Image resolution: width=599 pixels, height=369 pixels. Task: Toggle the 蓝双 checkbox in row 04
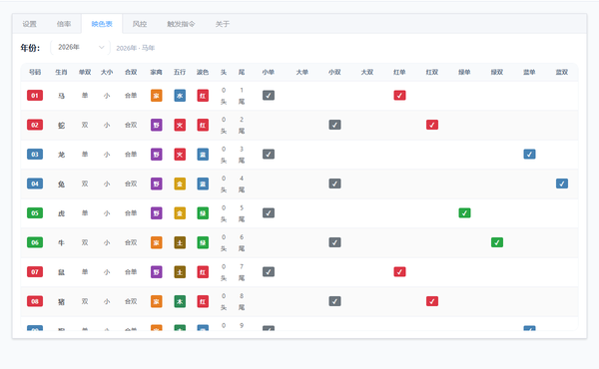click(561, 184)
